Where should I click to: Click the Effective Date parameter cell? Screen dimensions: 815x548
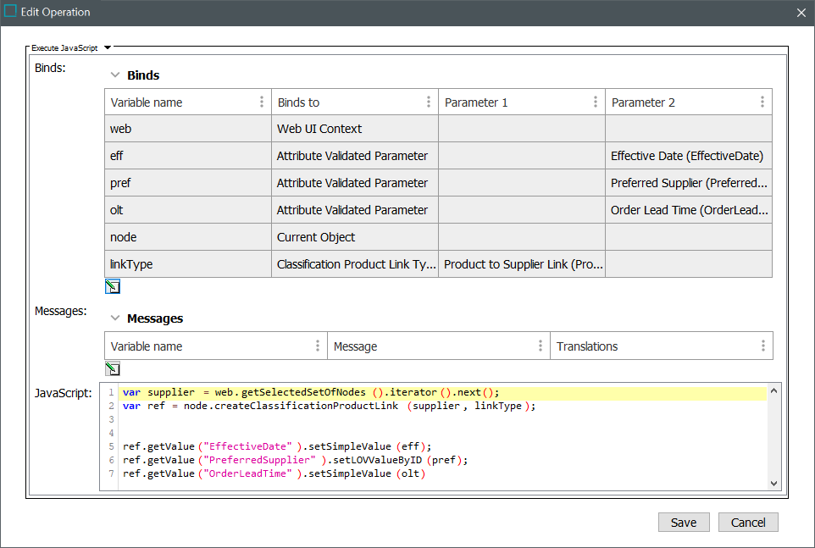pyautogui.click(x=688, y=156)
